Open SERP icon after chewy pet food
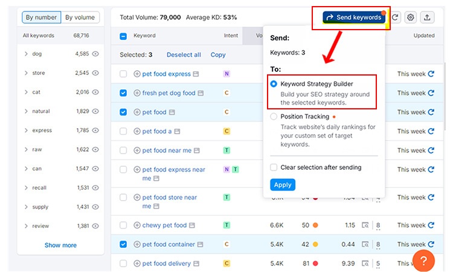The width and height of the screenshot is (453, 272). point(192,225)
